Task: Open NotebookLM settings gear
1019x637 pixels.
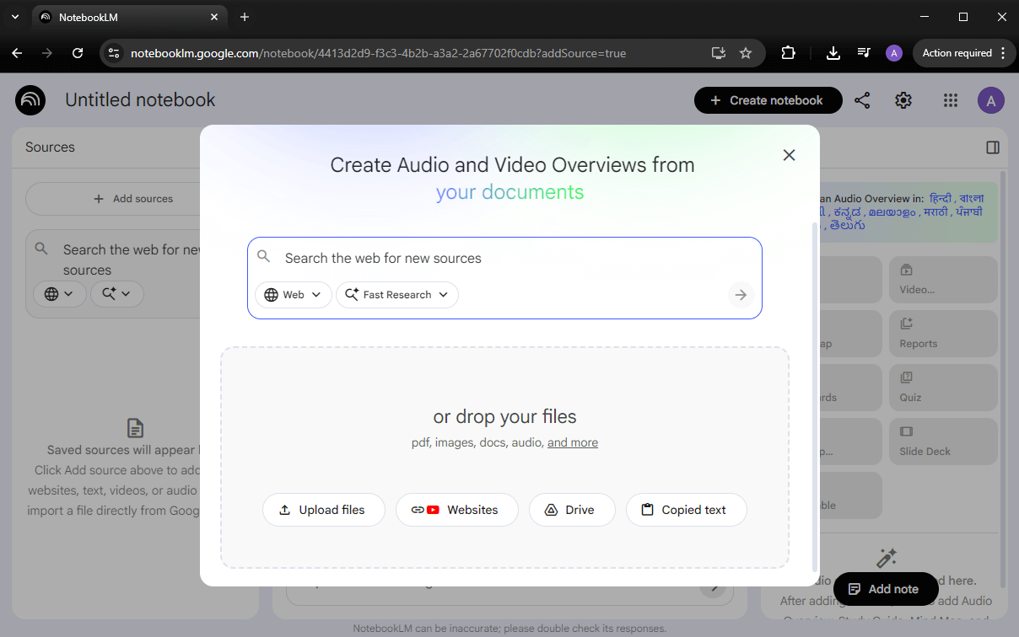Action: (x=903, y=100)
